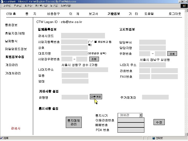The height and width of the screenshot is (141, 188).
Task: Open the 보고서 navigation tab
Action: pos(93,14)
